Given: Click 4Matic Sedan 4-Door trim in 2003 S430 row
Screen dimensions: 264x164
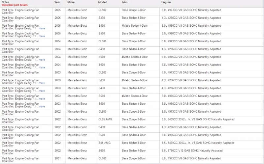Looking at the screenshot, I should tap(135, 80).
